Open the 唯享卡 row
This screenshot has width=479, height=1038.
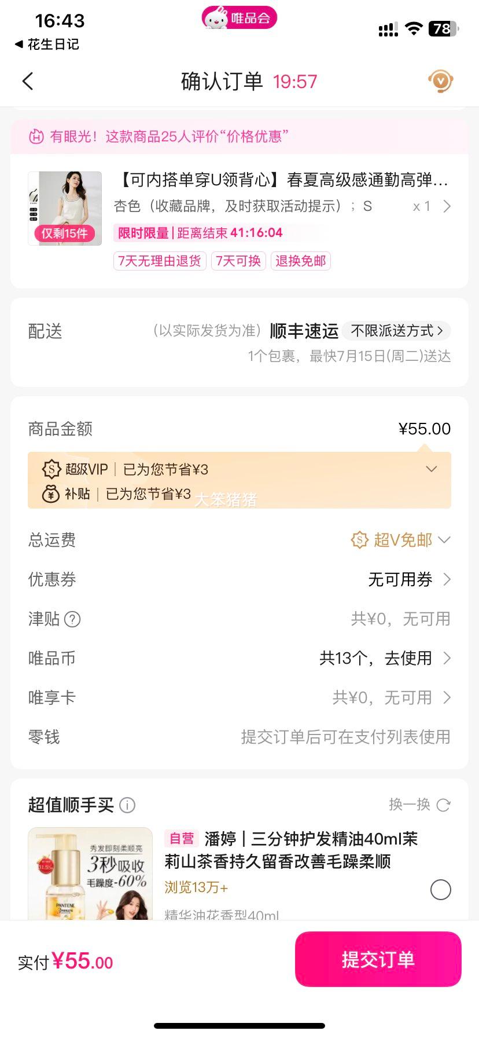(x=239, y=697)
